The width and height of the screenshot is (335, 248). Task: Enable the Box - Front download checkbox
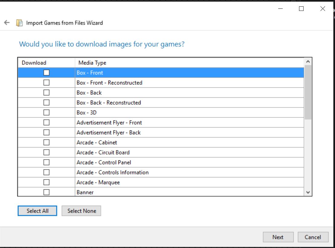pyautogui.click(x=47, y=73)
